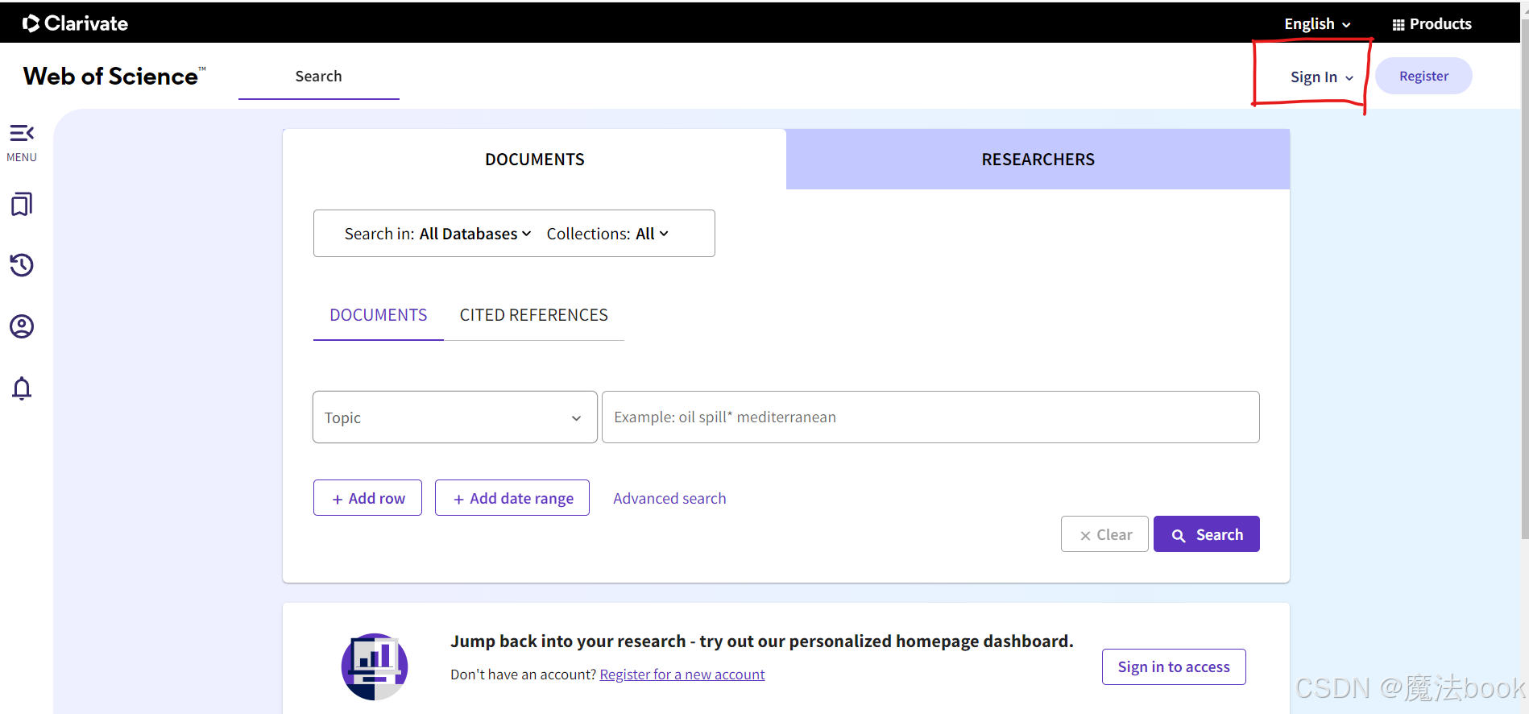Focus the search query input field

(x=930, y=417)
